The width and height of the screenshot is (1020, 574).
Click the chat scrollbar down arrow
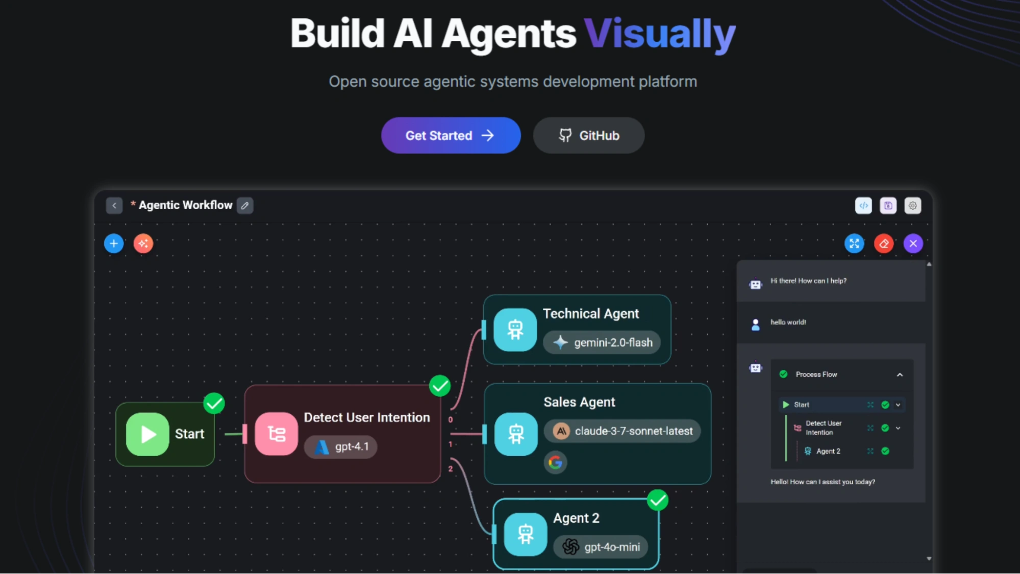click(x=929, y=559)
